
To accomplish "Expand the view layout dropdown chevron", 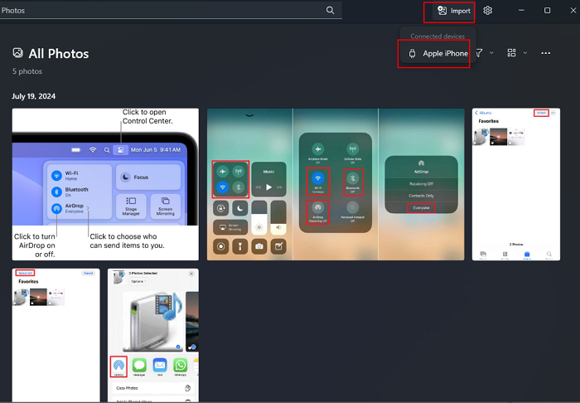I will (x=525, y=53).
